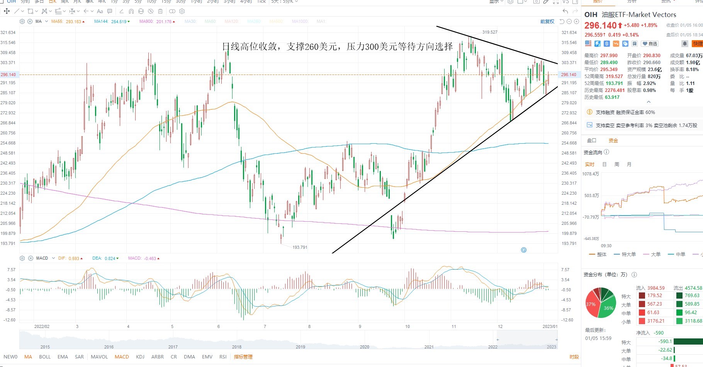Screen dimensions: 703x367
Task: Remove the MA indicator with its X icon
Action: 30,22
